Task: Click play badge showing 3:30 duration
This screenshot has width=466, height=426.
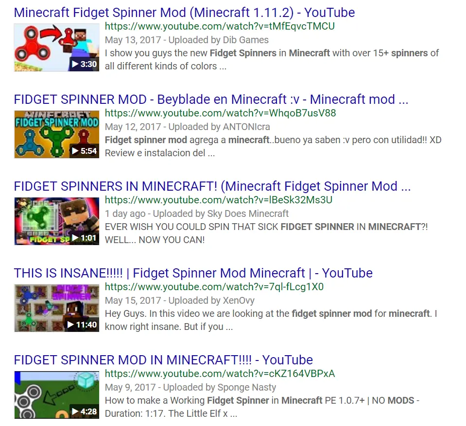Action: pyautogui.click(x=85, y=64)
